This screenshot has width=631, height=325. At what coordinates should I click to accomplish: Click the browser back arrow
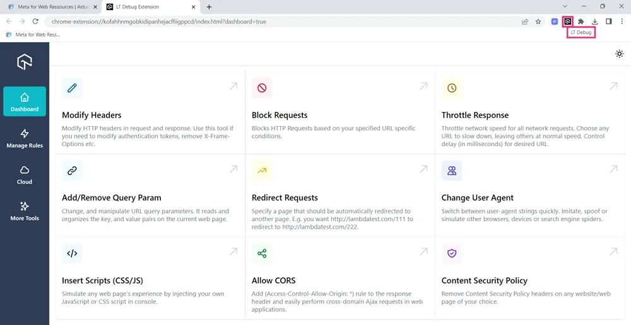[x=9, y=21]
